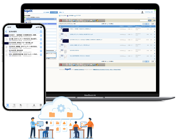Click the search input field in toolbar

click(x=144, y=20)
